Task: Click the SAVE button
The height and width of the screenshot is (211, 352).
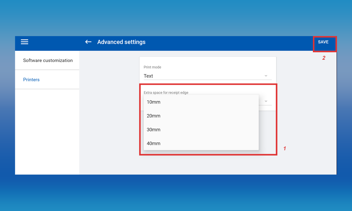Action: pyautogui.click(x=323, y=42)
